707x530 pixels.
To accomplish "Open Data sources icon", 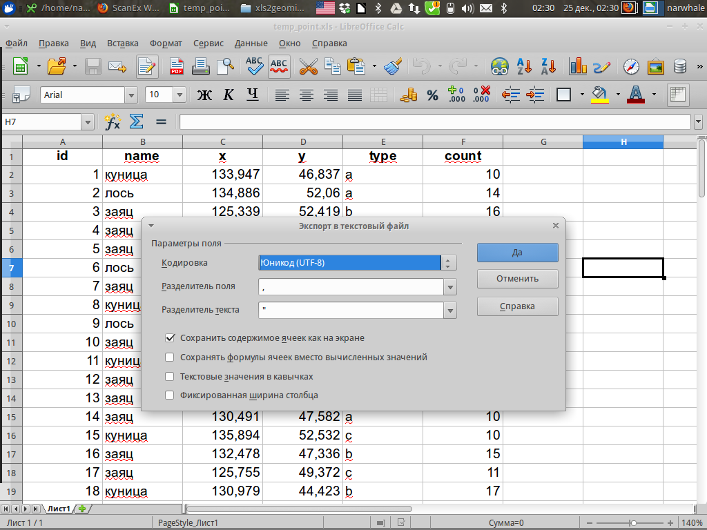I will click(x=679, y=67).
